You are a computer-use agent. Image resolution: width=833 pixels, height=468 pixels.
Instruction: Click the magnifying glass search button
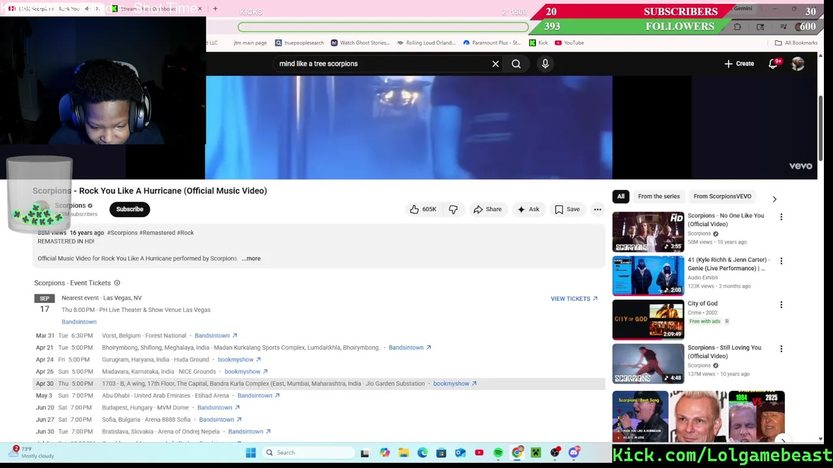(516, 64)
